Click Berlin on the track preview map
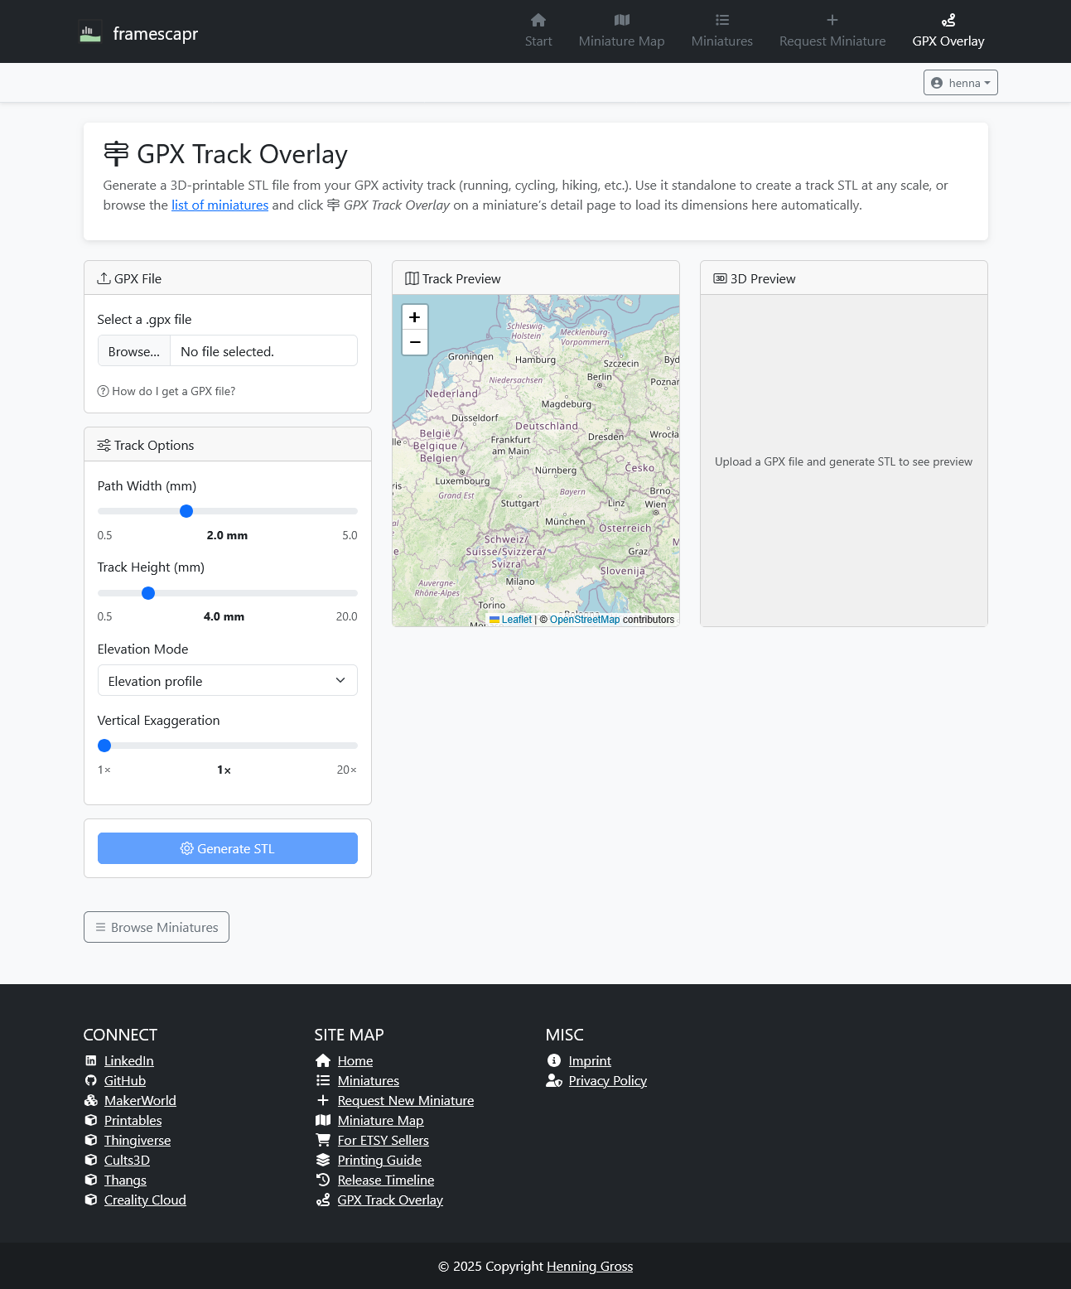Image resolution: width=1071 pixels, height=1289 pixels. 600,377
